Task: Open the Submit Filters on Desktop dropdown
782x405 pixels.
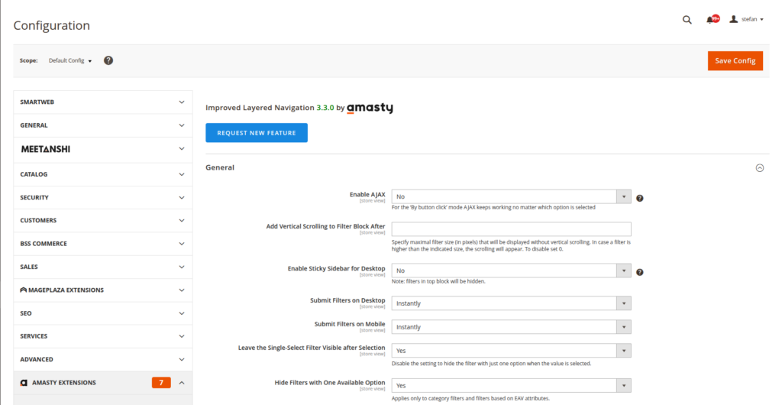Action: [511, 303]
